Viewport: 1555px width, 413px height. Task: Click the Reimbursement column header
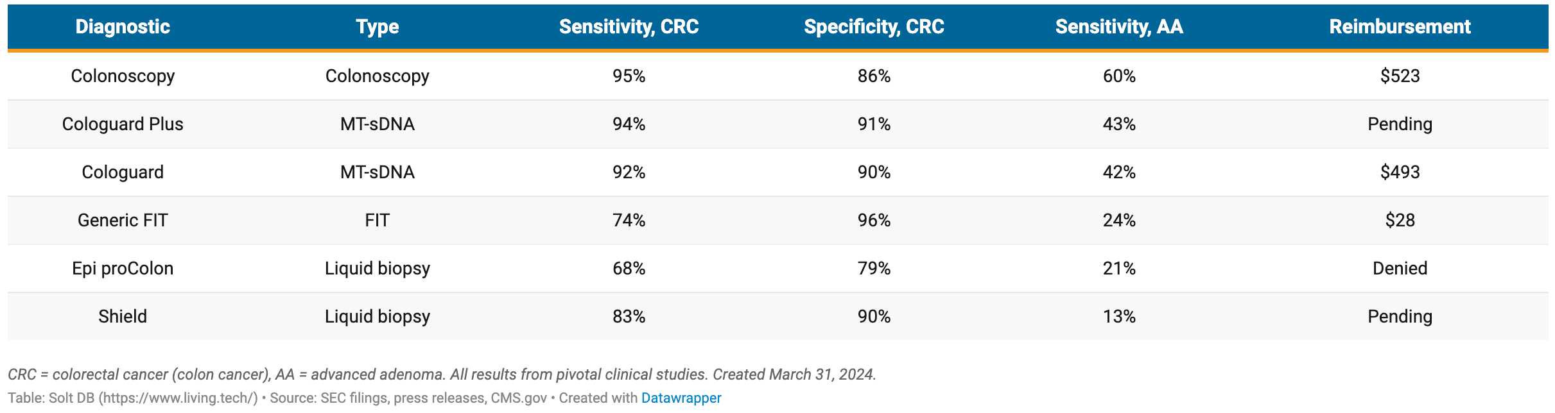click(1400, 27)
